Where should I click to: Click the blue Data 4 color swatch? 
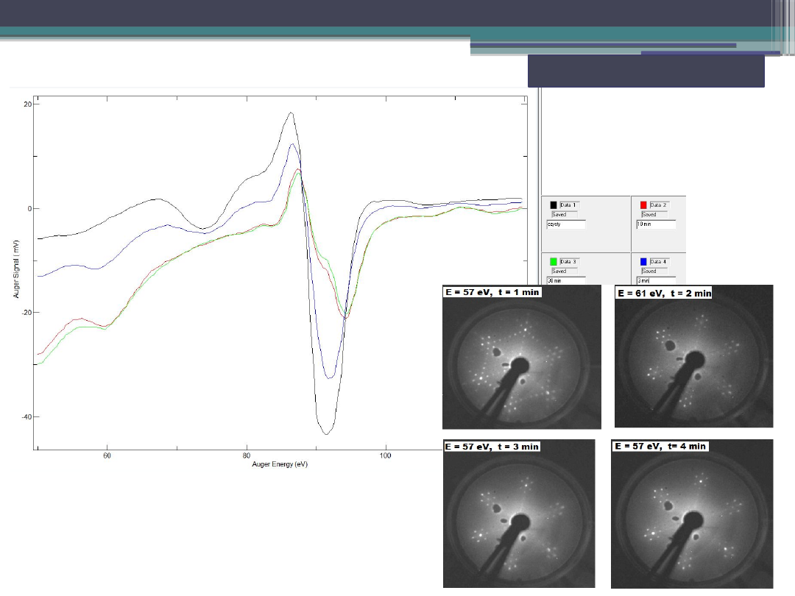pos(643,261)
